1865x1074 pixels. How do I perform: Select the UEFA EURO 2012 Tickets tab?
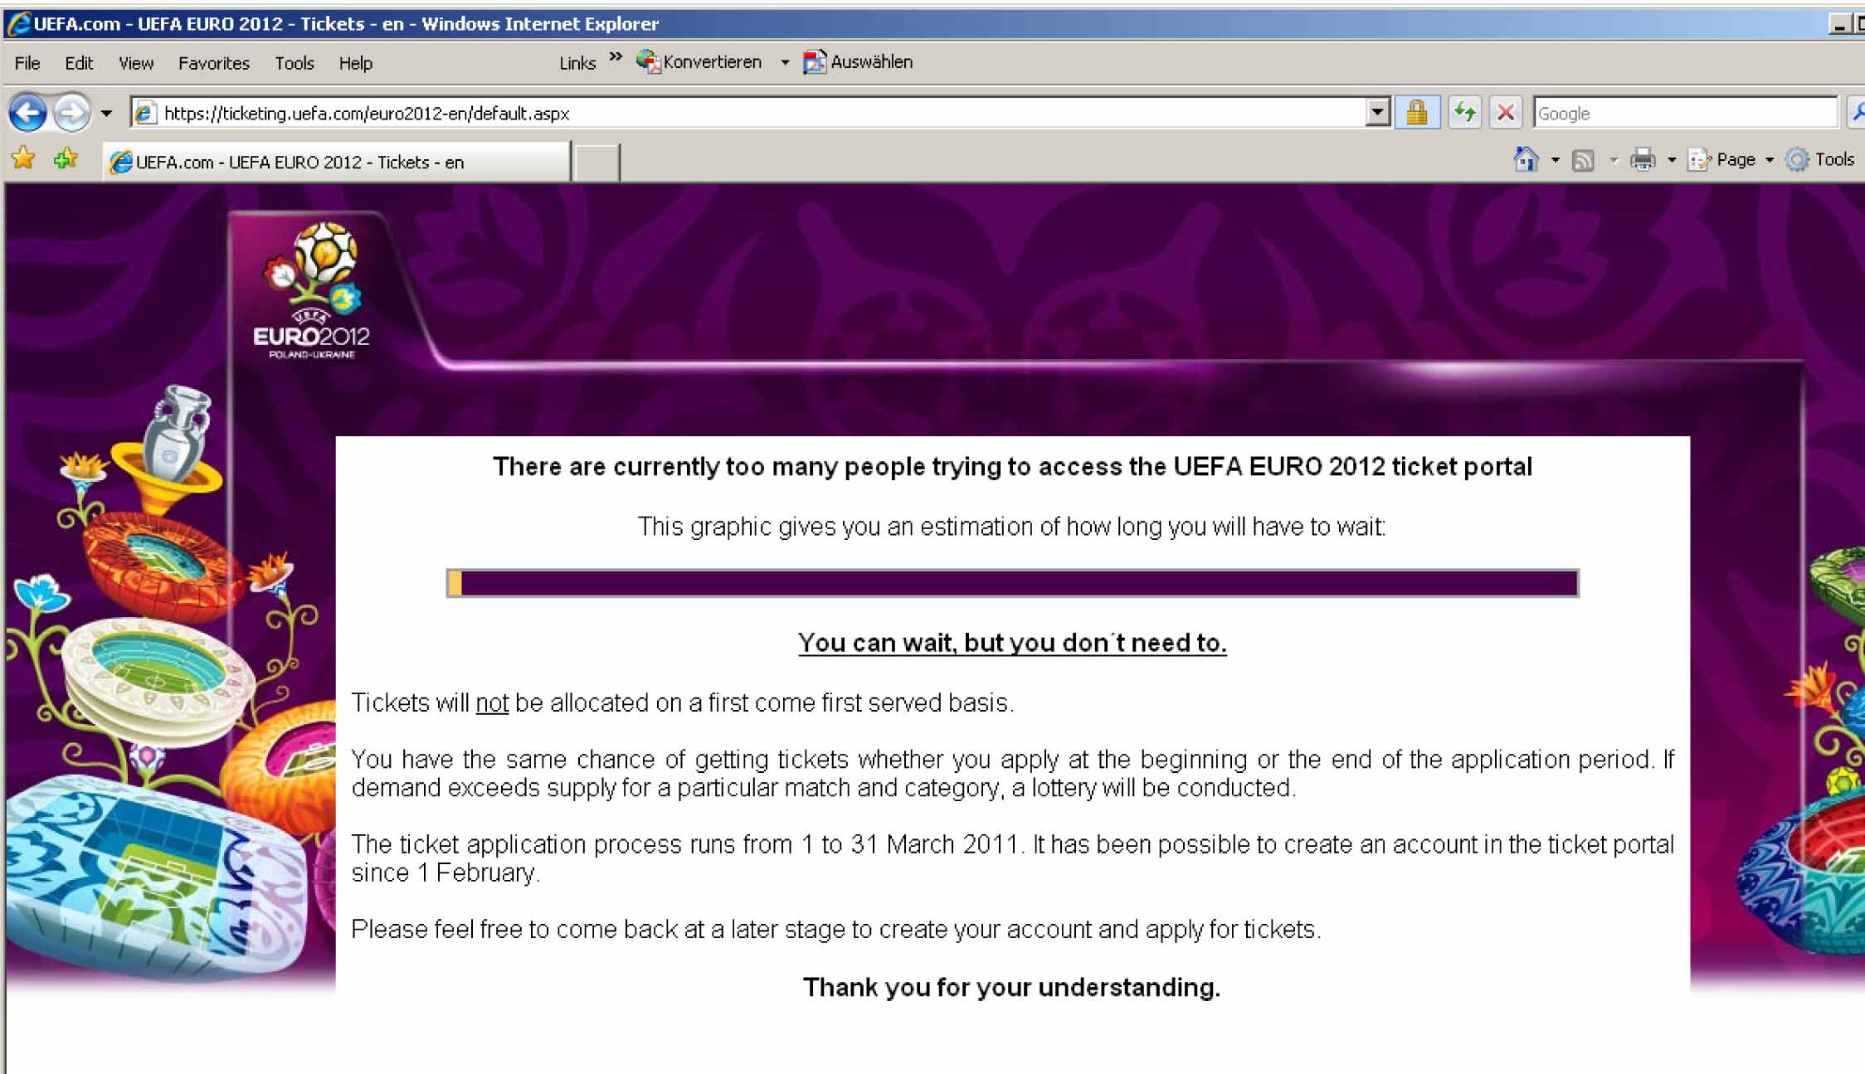pyautogui.click(x=337, y=162)
